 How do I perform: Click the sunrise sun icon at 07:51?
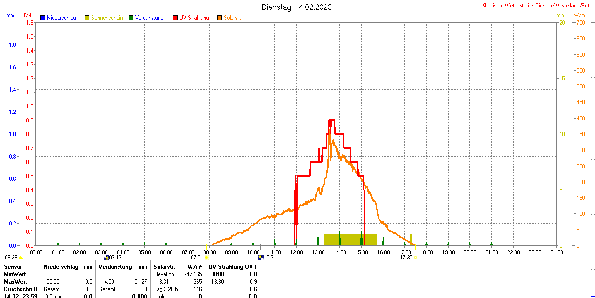tap(206, 258)
